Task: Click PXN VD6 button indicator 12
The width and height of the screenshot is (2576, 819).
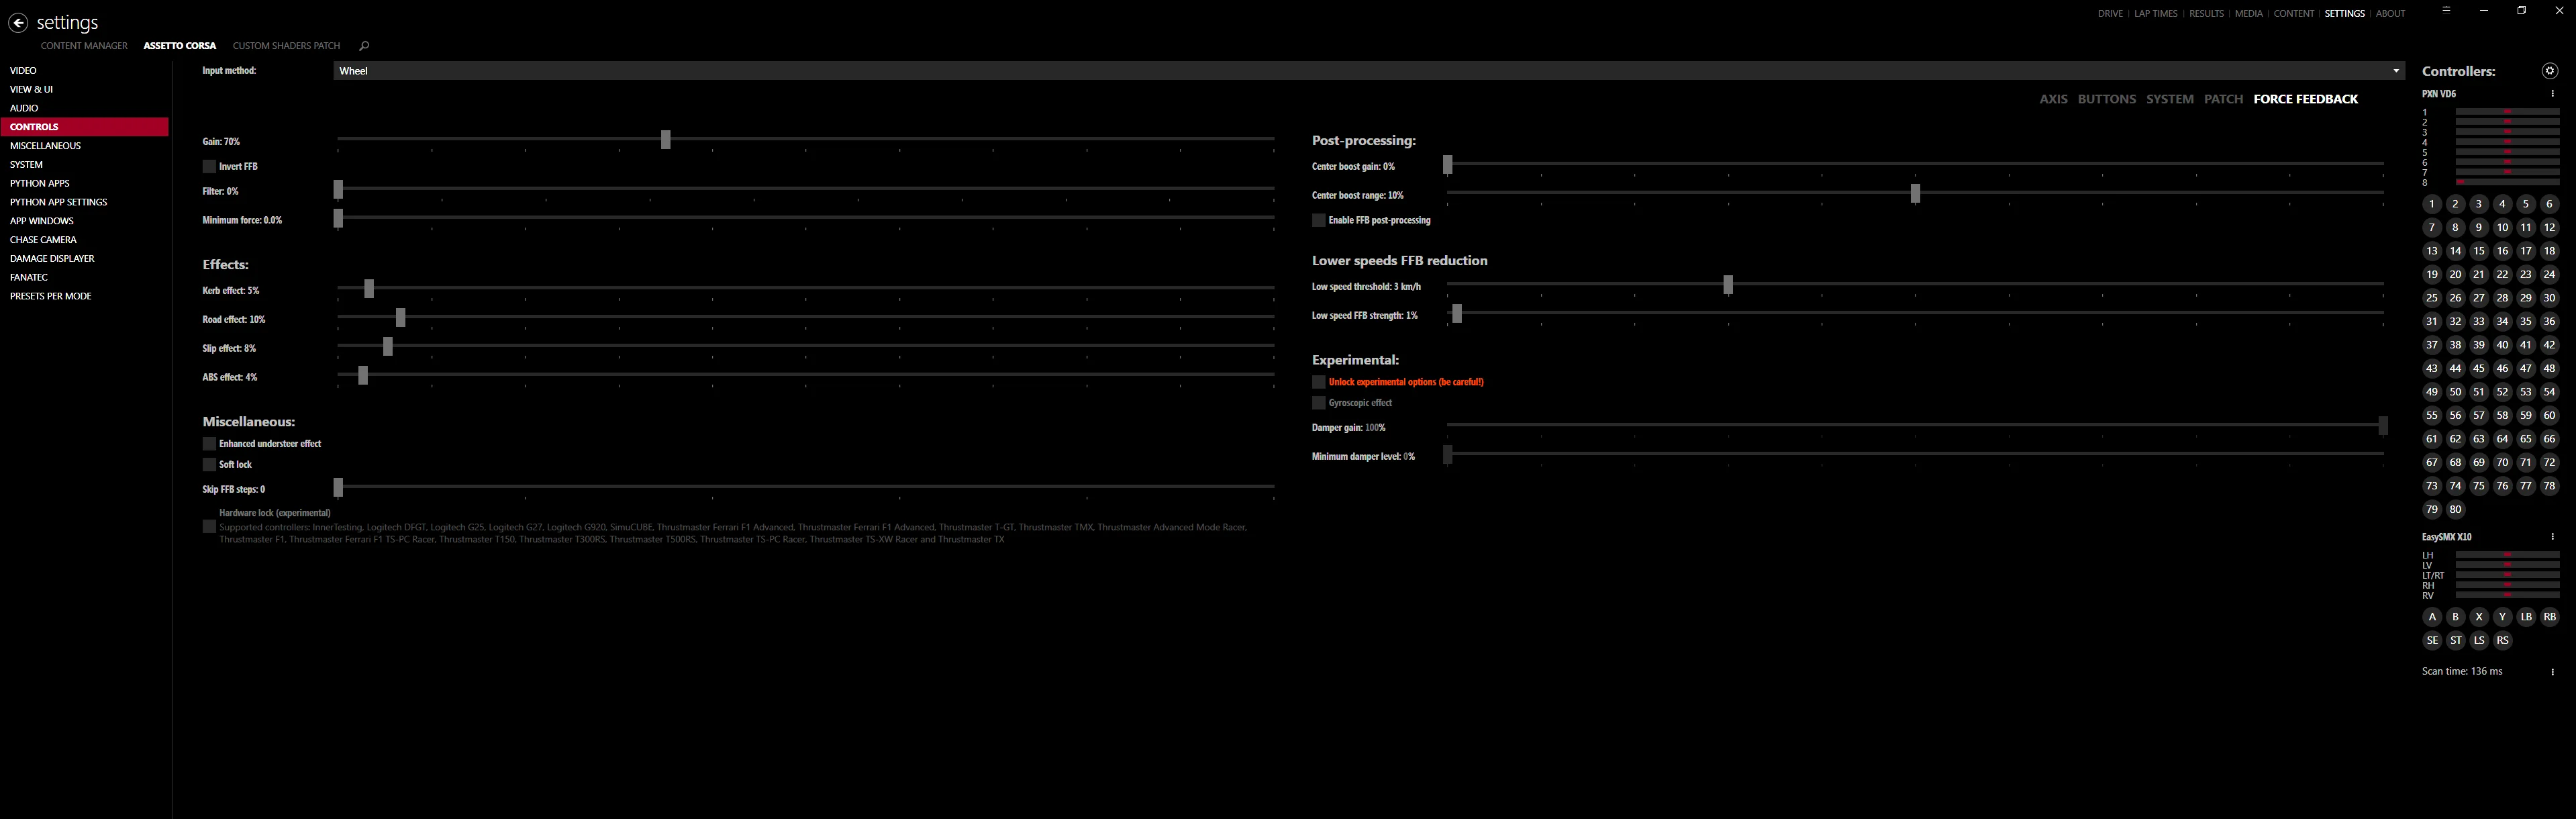Action: pos(2549,228)
